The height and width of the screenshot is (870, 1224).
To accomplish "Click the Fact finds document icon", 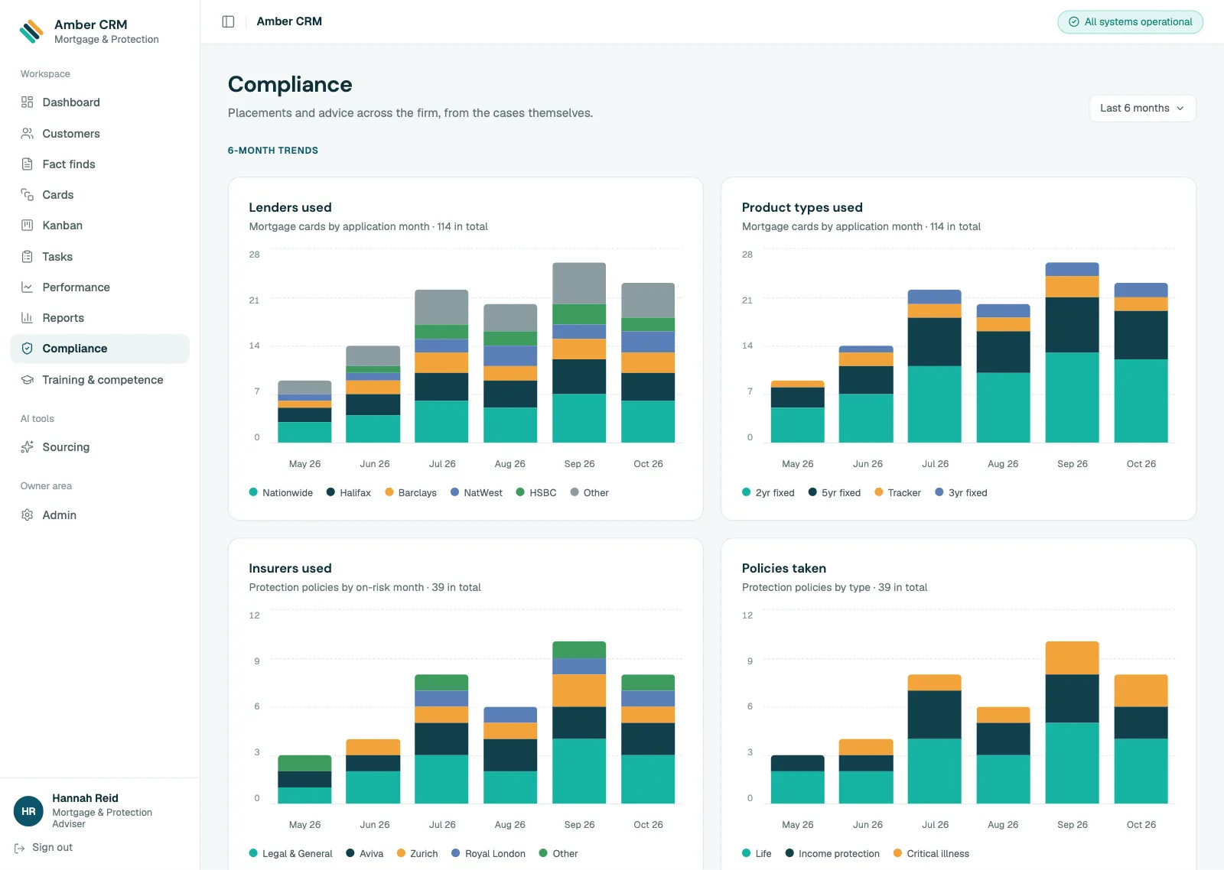I will 28,164.
